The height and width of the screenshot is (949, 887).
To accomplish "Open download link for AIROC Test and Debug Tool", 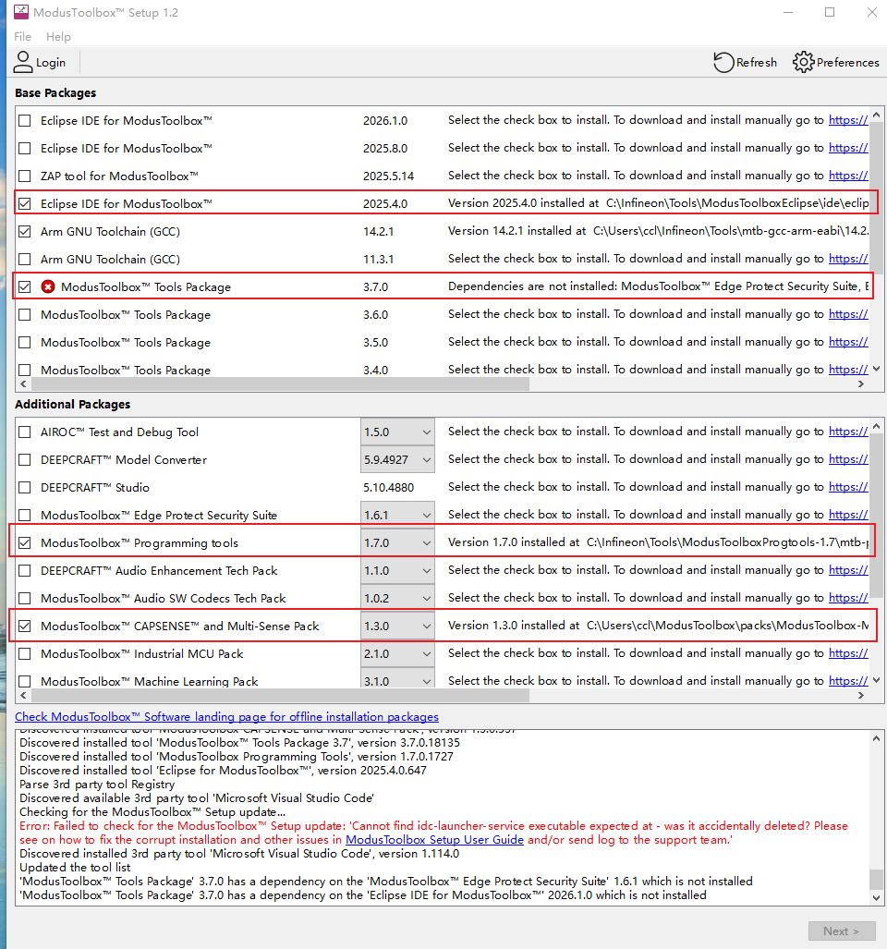I will 848,432.
